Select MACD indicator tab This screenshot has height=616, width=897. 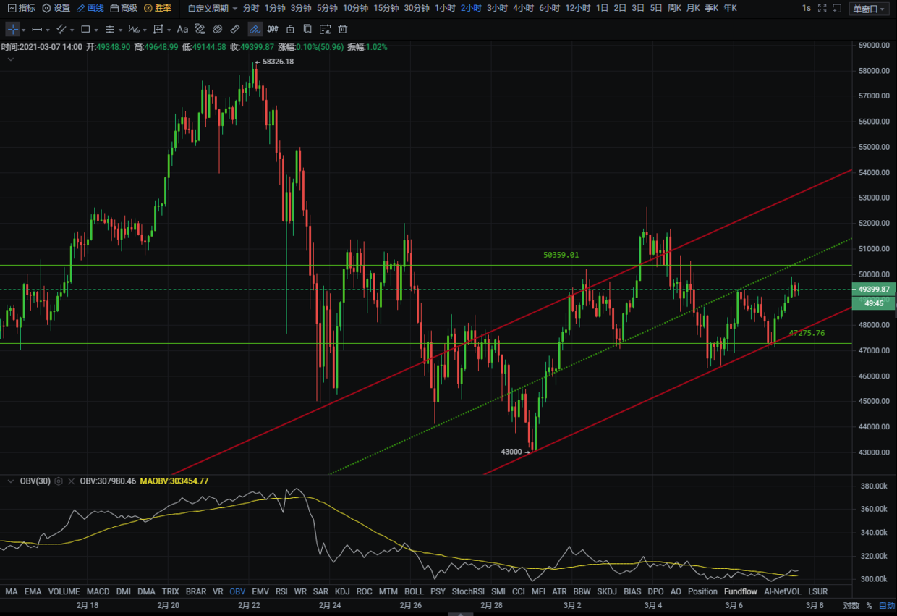pyautogui.click(x=98, y=591)
